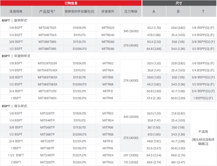The image size is (217, 166).
Task: Select the 207 (3000) pressure rating cell
Action: 131,155
